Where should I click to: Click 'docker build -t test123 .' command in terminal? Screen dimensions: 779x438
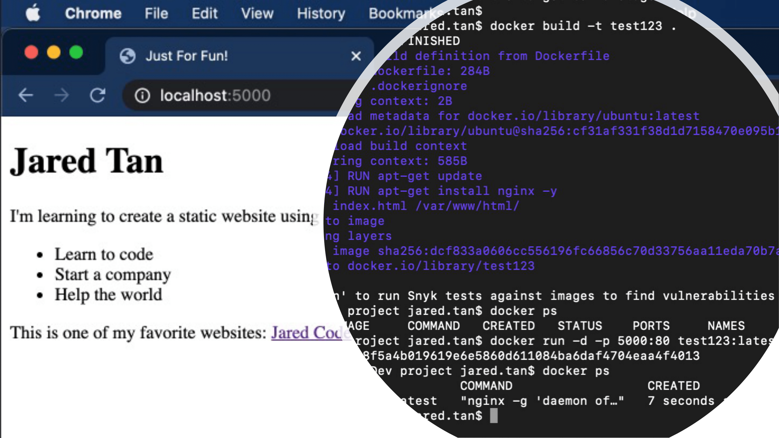(x=583, y=26)
